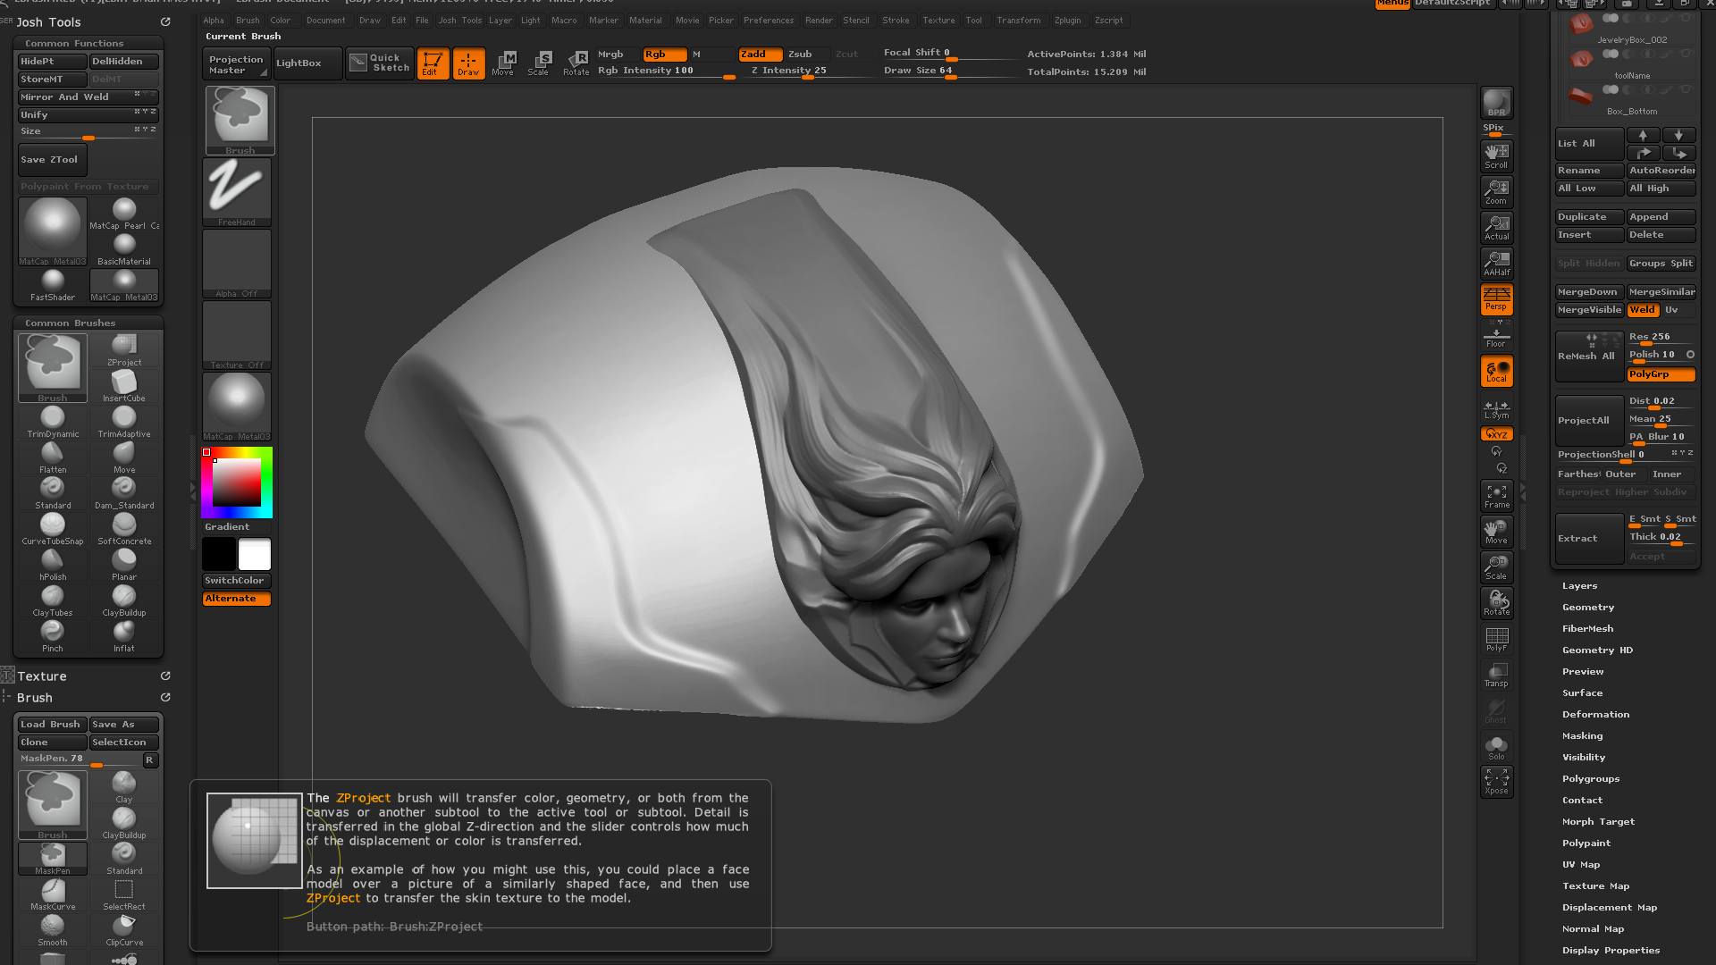Select the Inflat brush

(x=124, y=636)
